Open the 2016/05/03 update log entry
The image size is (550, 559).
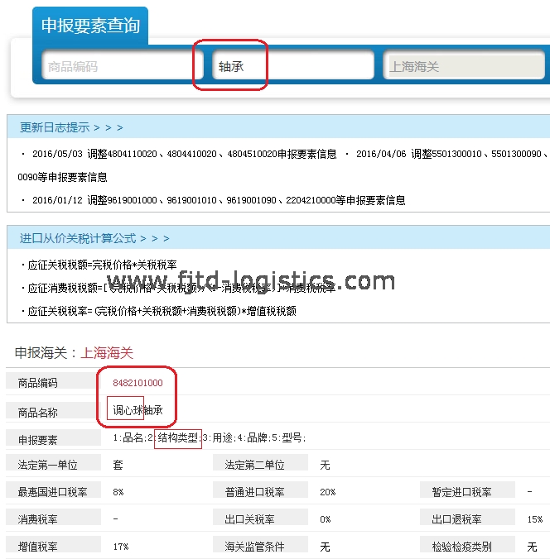click(184, 154)
